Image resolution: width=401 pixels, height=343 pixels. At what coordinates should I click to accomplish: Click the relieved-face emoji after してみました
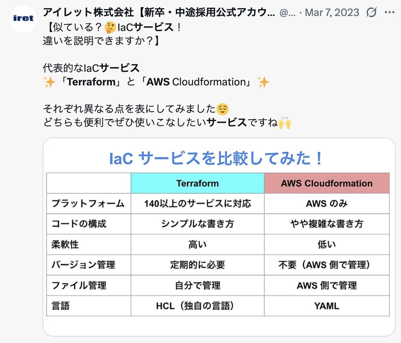click(222, 109)
